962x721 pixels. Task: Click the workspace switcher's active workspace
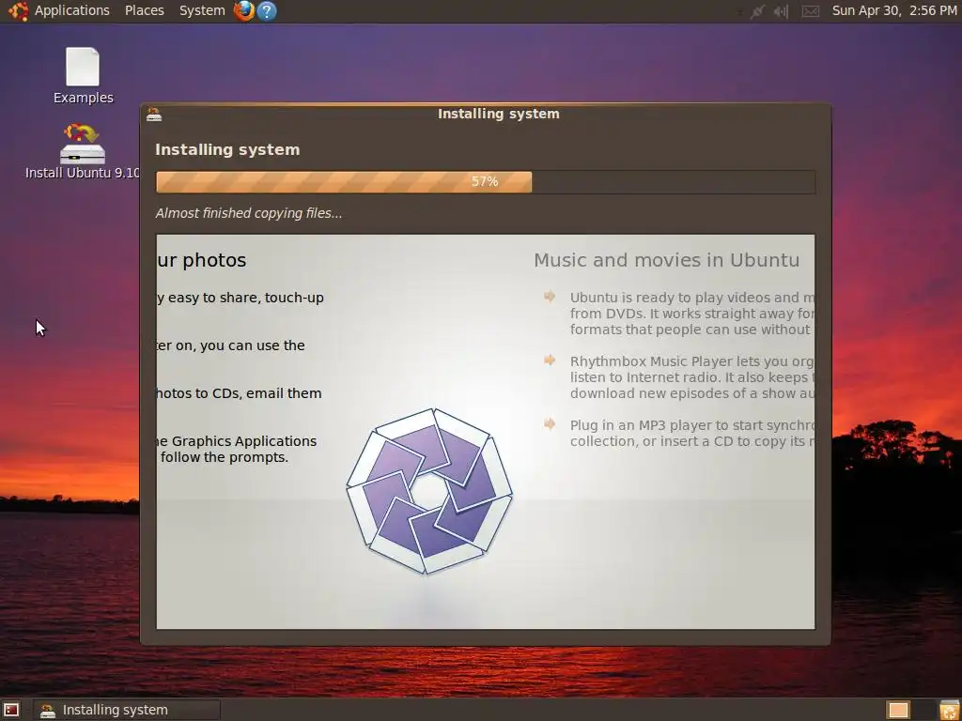tap(898, 710)
